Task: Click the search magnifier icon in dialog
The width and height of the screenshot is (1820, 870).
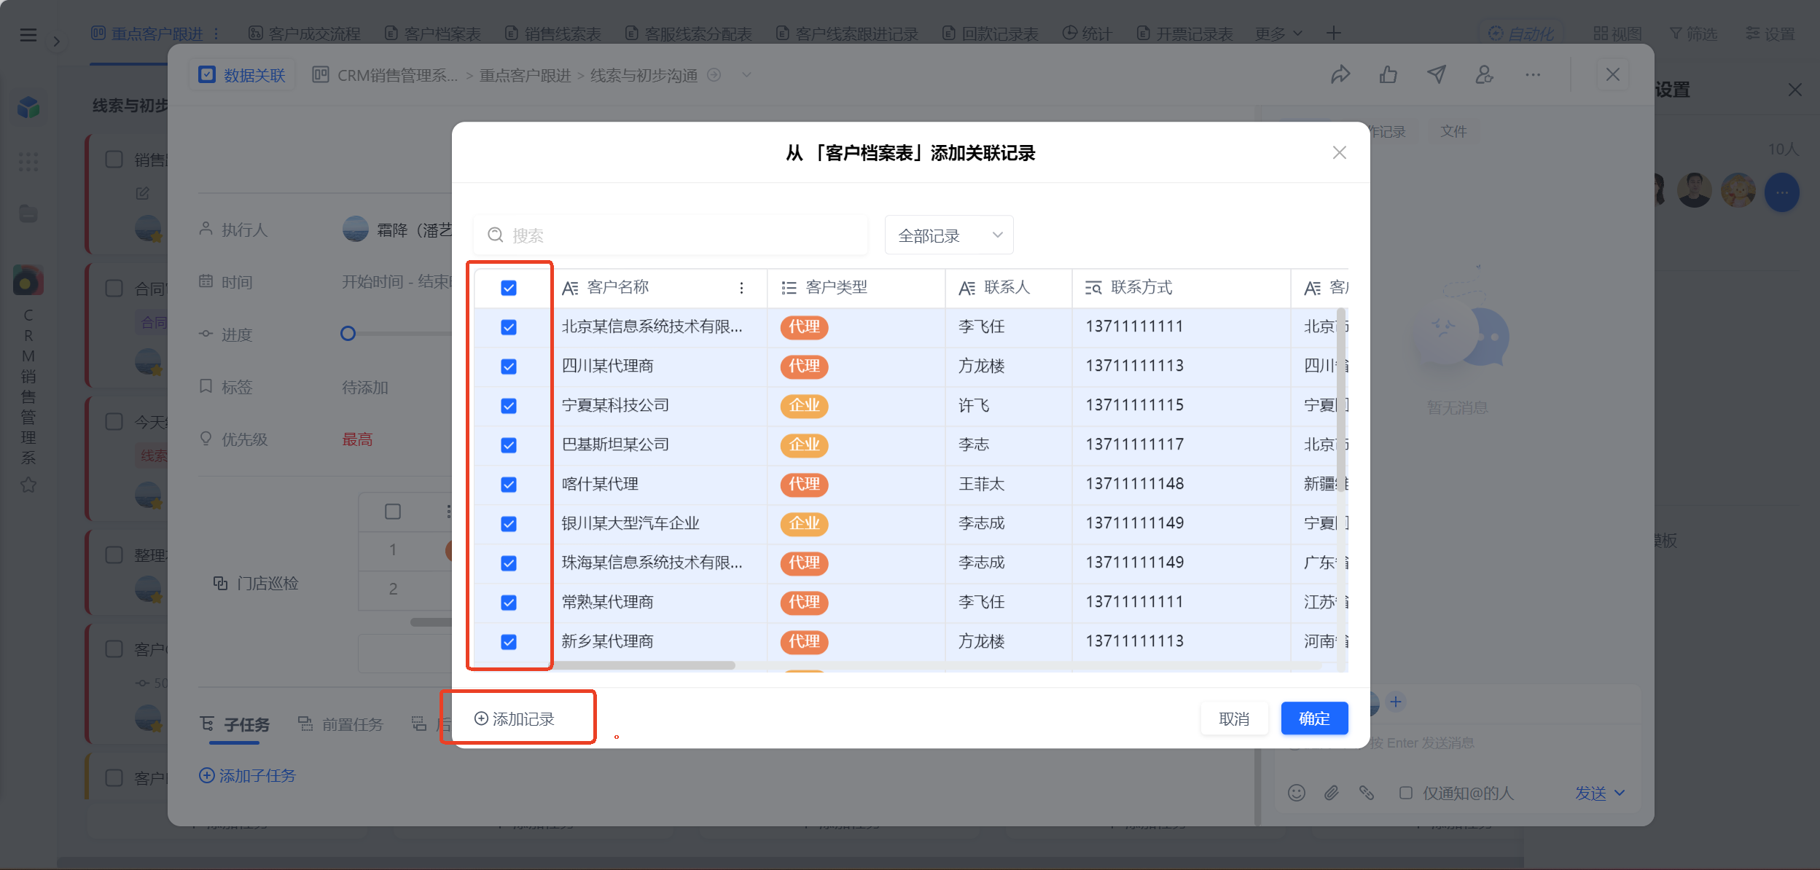Action: (x=496, y=235)
